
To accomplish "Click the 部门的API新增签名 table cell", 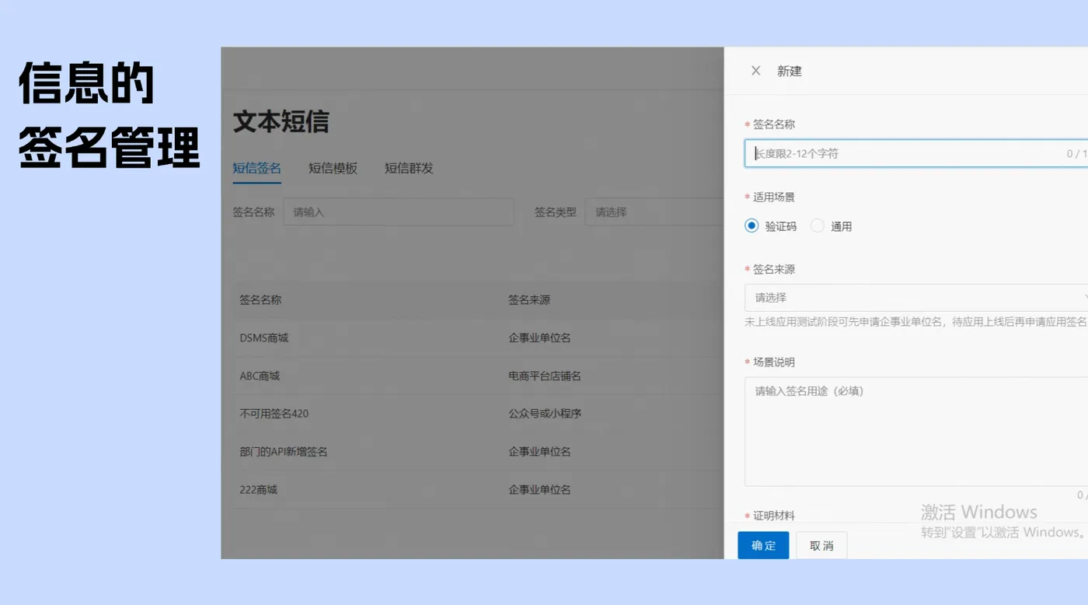I will point(284,451).
